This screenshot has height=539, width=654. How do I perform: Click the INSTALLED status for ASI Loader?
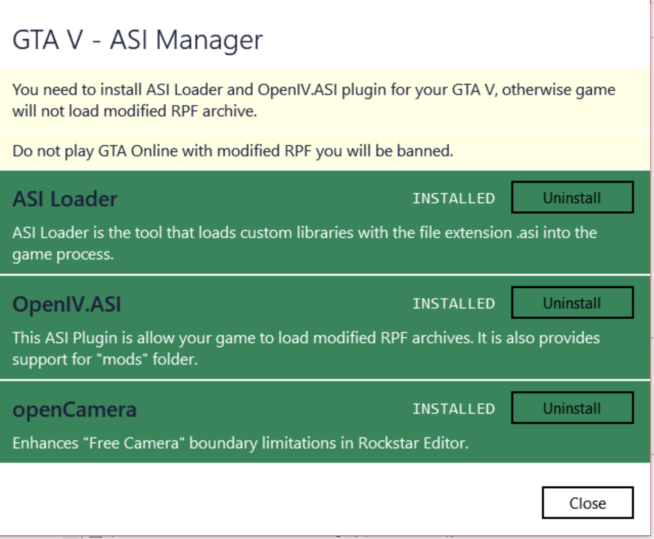[x=454, y=199]
